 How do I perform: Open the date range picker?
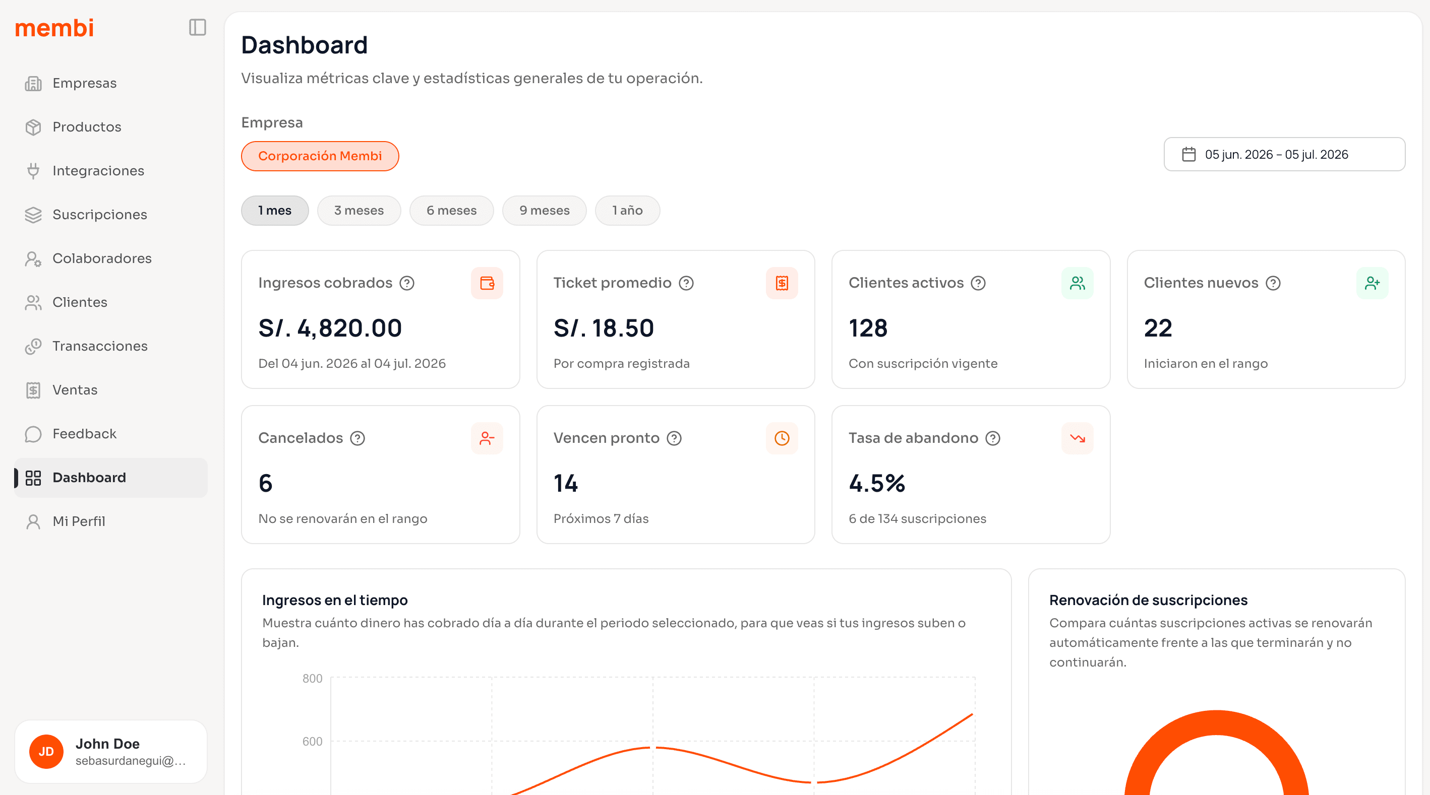[x=1285, y=154]
